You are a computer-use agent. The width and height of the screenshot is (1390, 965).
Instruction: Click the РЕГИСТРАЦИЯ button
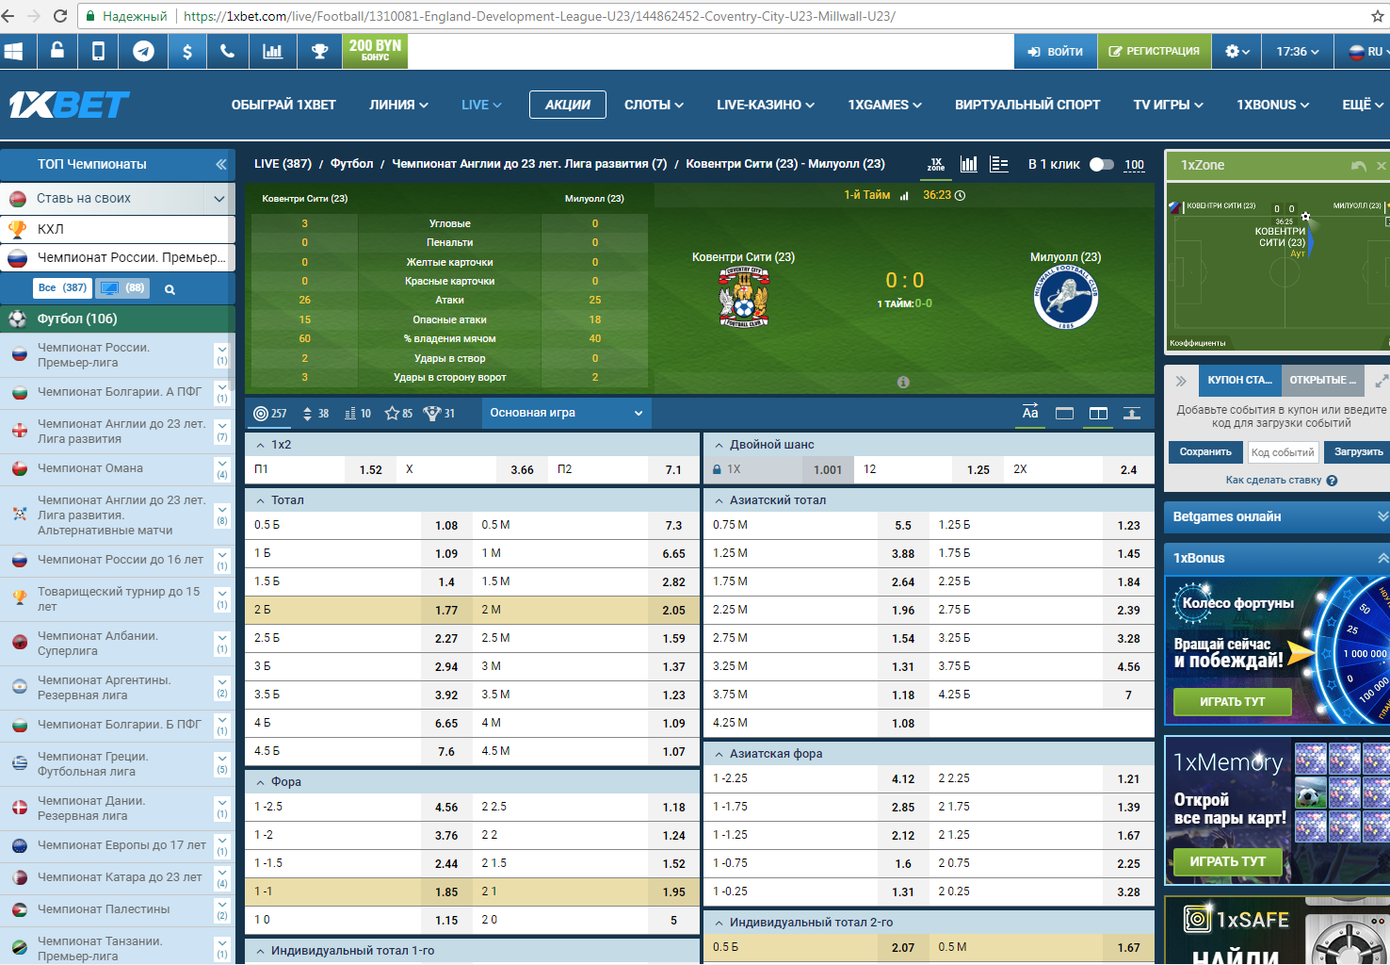click(1155, 52)
